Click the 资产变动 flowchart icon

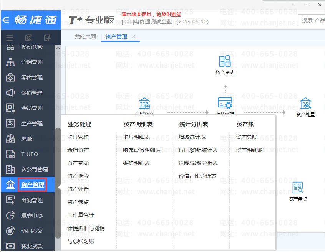pyautogui.click(x=225, y=61)
